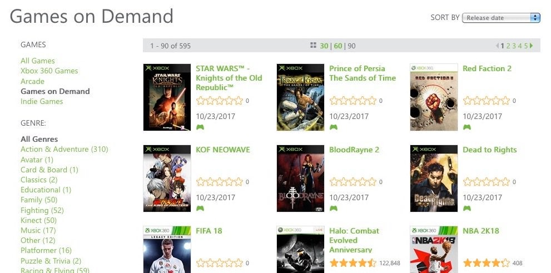
Task: Open the Dead to Rights box art
Action: coord(434,178)
